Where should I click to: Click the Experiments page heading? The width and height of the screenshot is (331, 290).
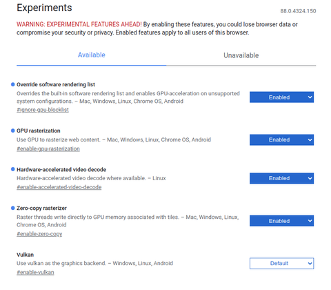[x=44, y=8]
